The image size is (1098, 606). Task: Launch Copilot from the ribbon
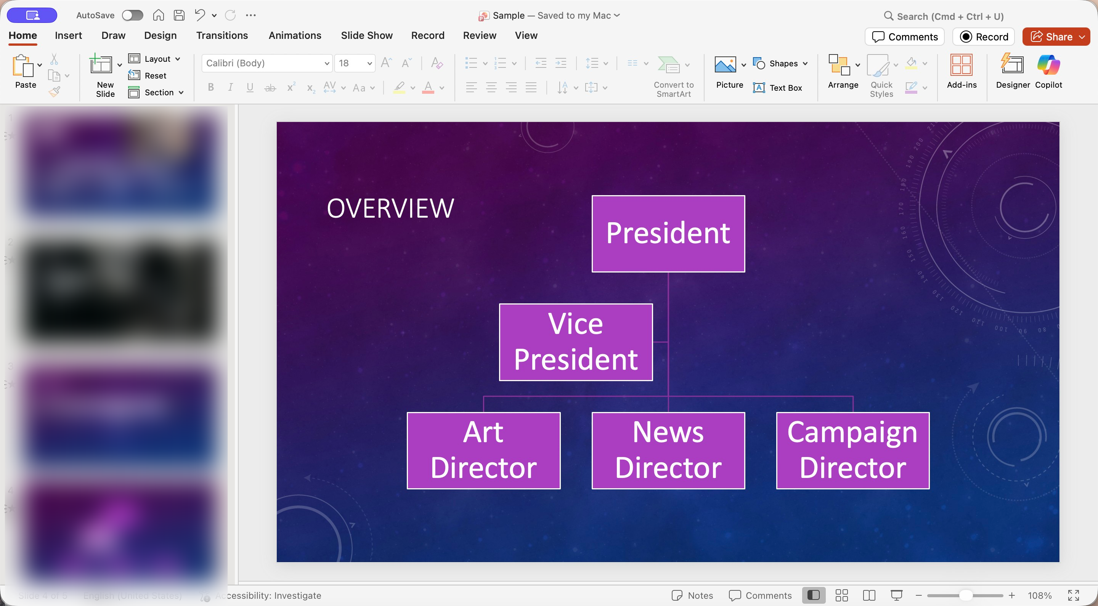pyautogui.click(x=1048, y=71)
